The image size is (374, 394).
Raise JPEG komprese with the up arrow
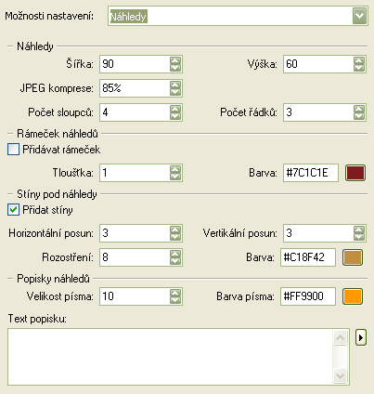[175, 85]
